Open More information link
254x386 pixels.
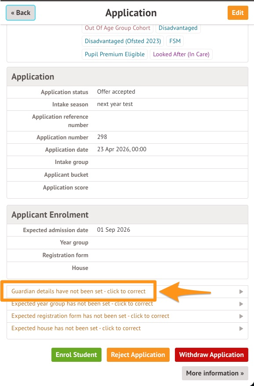point(215,373)
